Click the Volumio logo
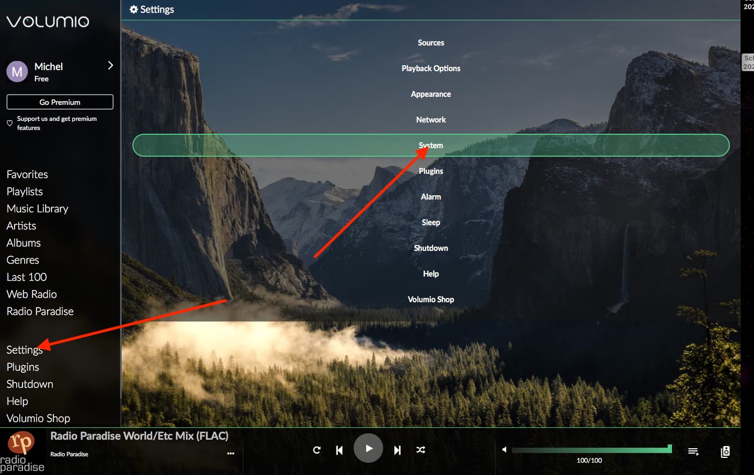The height and width of the screenshot is (475, 754). coord(48,21)
